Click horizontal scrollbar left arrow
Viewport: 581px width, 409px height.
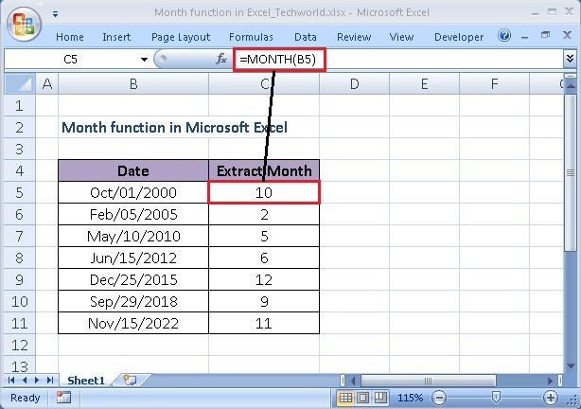point(353,381)
